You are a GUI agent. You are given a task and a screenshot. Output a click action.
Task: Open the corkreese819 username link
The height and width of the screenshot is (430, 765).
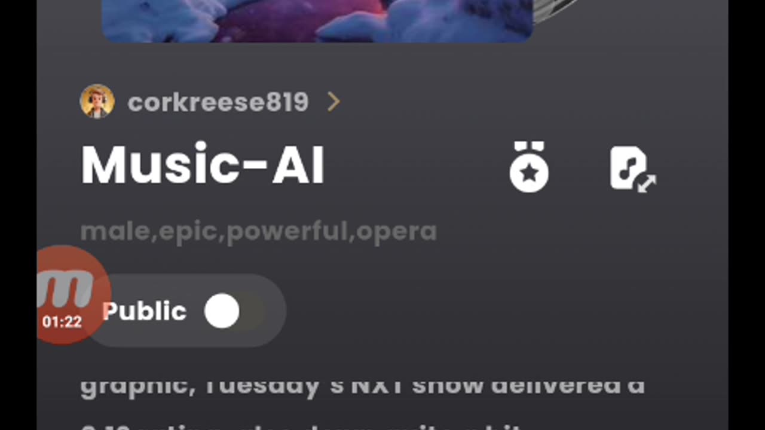point(218,102)
